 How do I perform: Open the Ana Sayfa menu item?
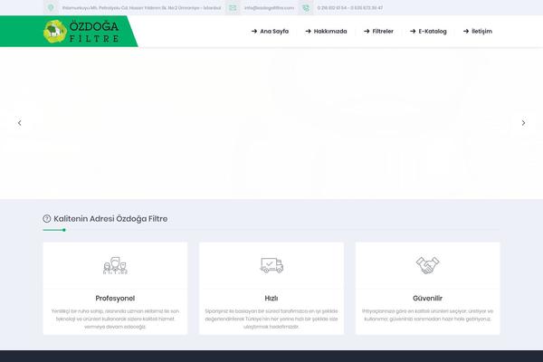point(270,31)
